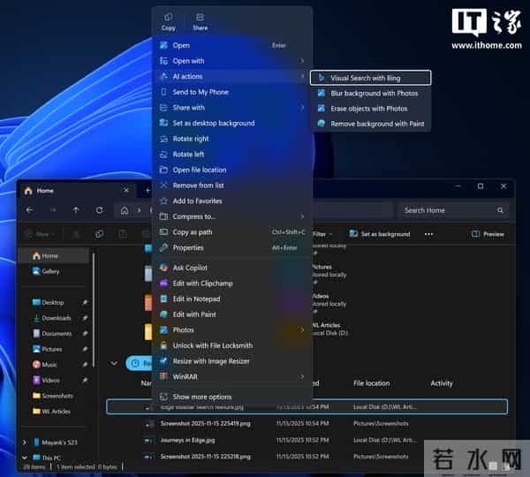Expand the Photos submenu arrow

pyautogui.click(x=302, y=329)
